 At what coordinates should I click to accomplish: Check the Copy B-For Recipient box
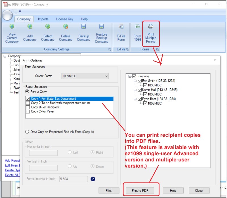[28, 107]
